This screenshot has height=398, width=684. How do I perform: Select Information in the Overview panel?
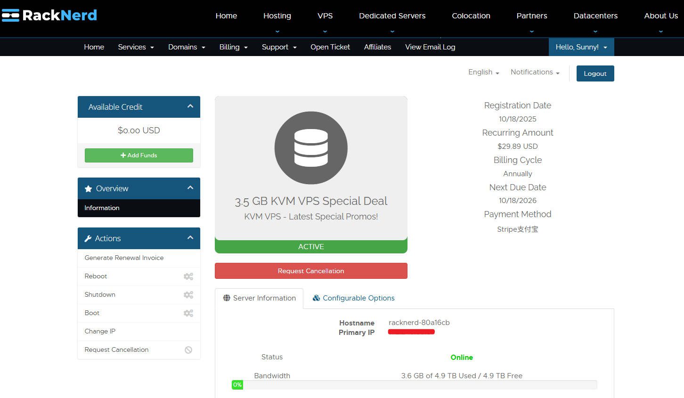pos(139,208)
